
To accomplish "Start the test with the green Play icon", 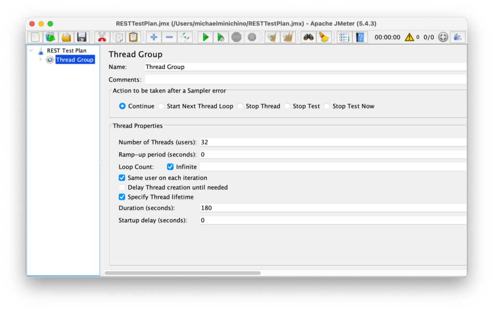I will (x=205, y=37).
